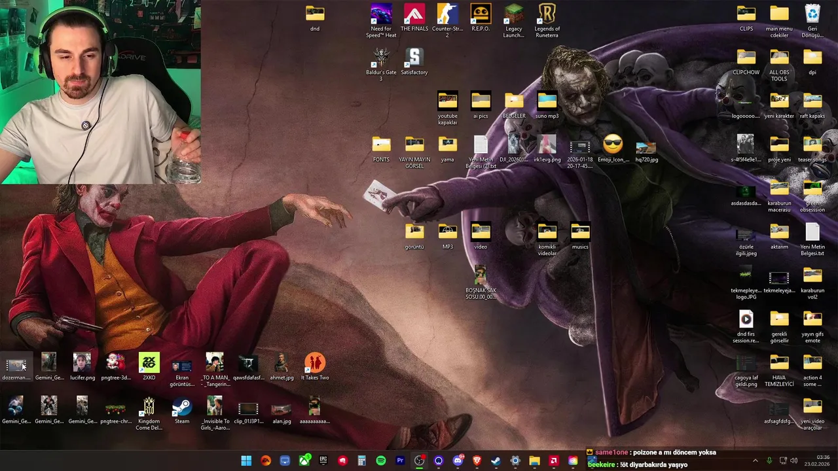
Task: Open the dnd firs session media file
Action: [746, 326]
